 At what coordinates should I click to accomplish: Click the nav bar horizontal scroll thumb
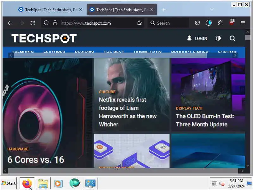[110, 55]
